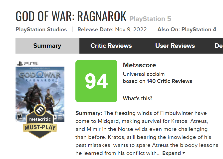Click the Nov 9, 2022 release date
Viewport: 223px width, 159px height.
click(x=131, y=29)
